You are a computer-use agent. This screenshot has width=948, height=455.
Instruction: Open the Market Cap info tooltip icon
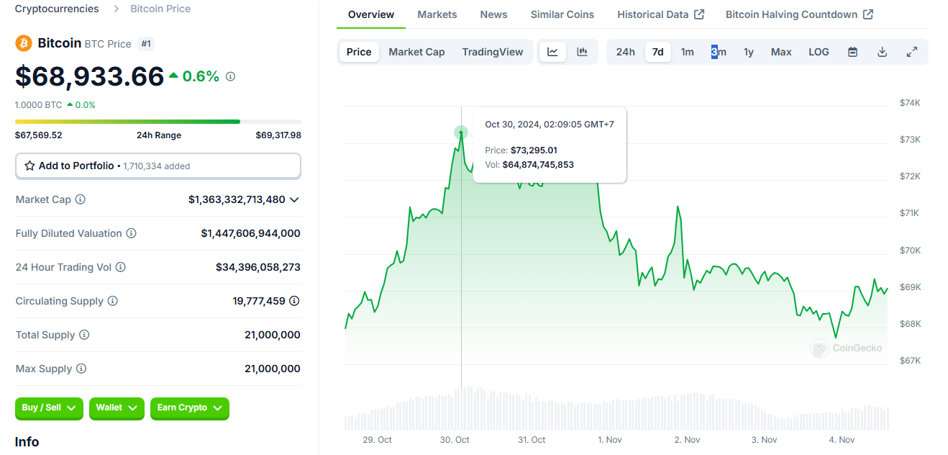click(81, 199)
